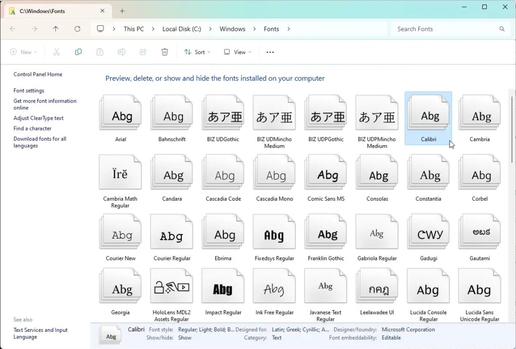516x349 pixels.
Task: Select the Consolas font icon
Action: pyautogui.click(x=377, y=172)
